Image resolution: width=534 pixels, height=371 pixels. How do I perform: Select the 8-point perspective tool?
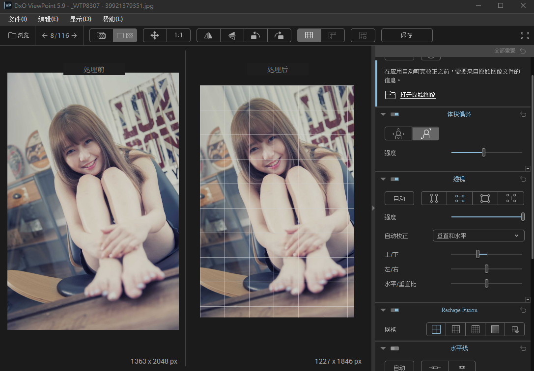(511, 198)
